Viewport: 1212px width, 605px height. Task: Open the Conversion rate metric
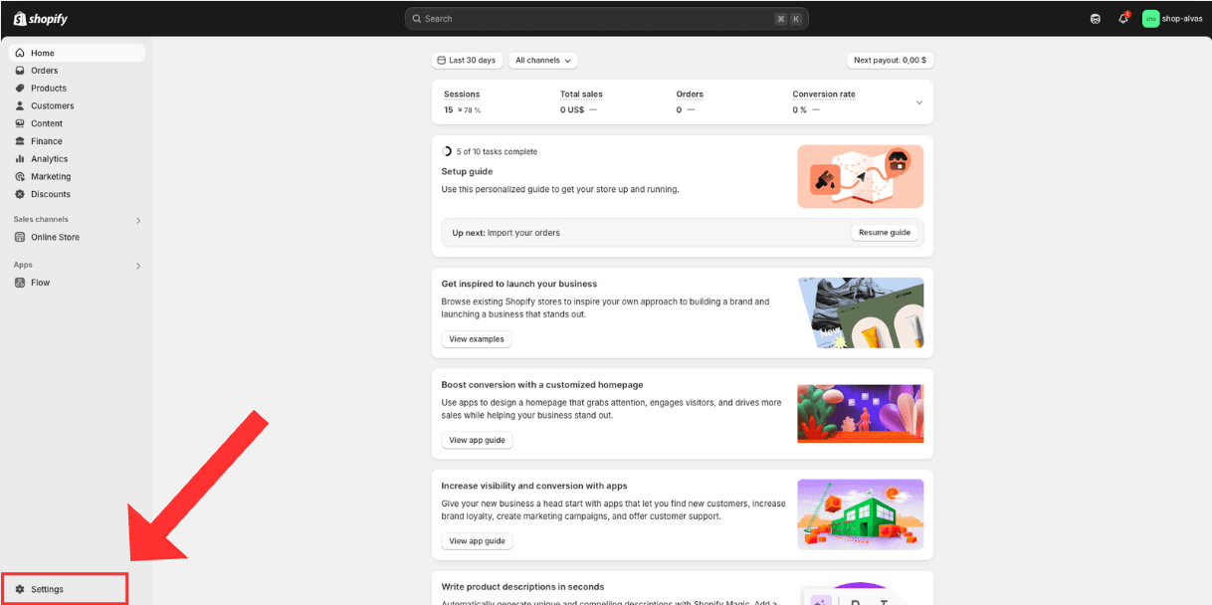(824, 95)
